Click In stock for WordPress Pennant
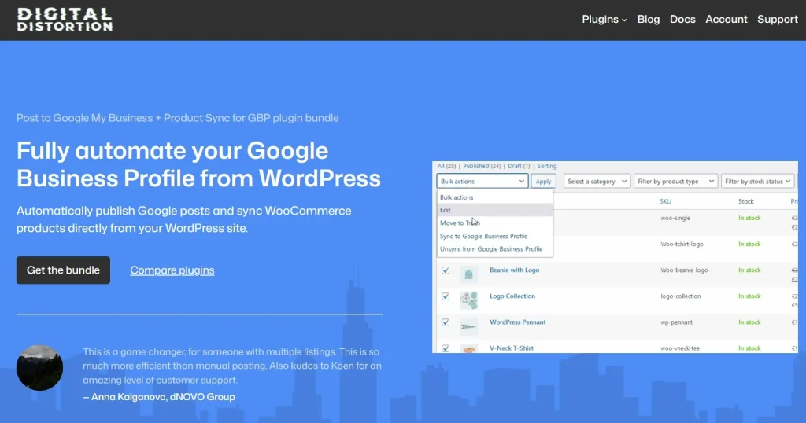The width and height of the screenshot is (806, 423). tap(749, 322)
